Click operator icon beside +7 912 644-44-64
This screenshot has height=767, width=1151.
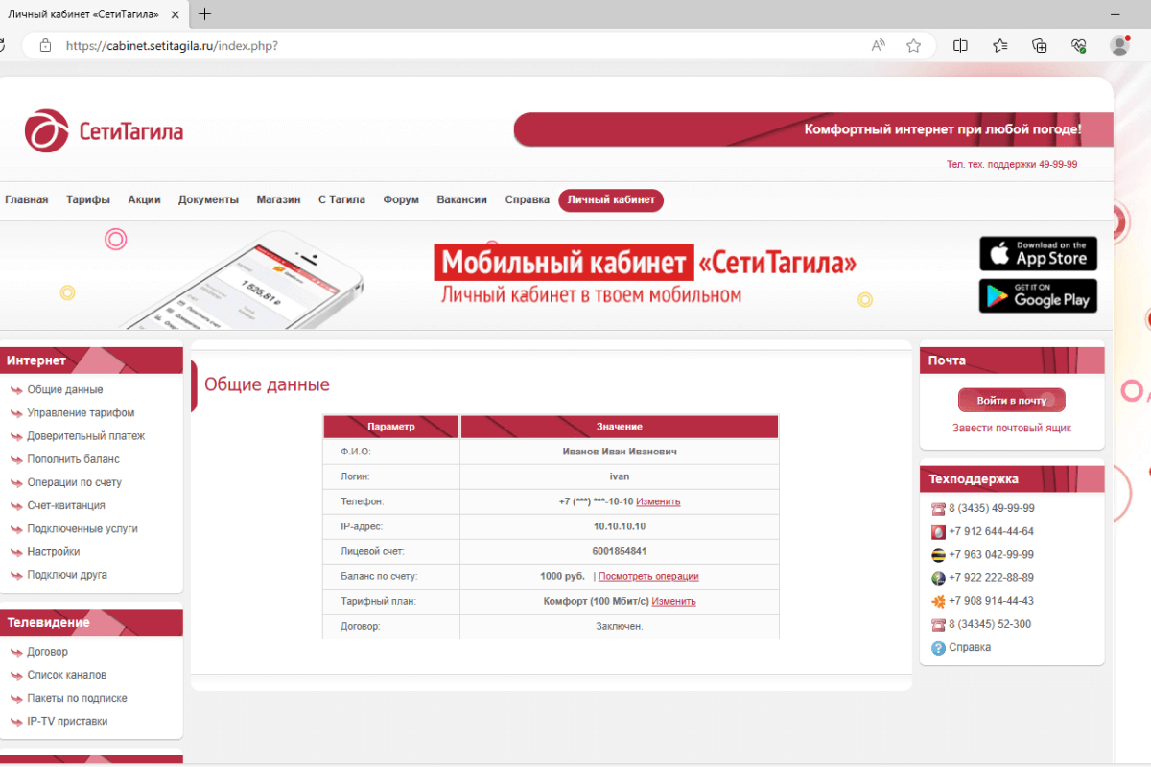(938, 531)
